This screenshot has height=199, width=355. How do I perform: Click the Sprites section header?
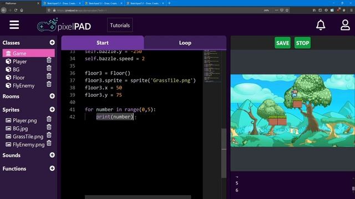coord(11,110)
